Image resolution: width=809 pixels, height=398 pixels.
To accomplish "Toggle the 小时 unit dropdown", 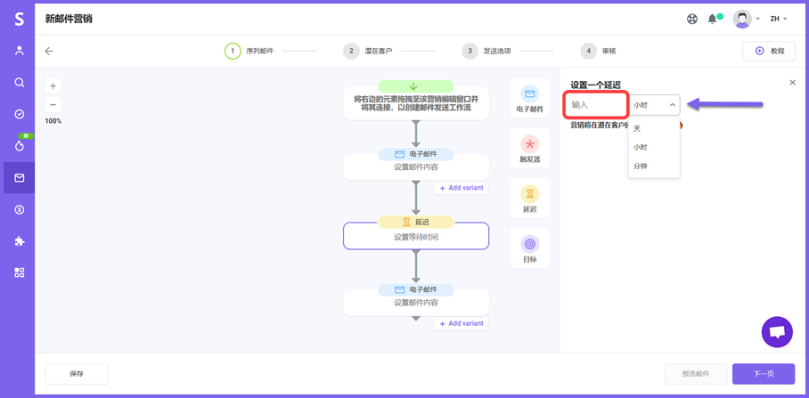I will click(654, 105).
